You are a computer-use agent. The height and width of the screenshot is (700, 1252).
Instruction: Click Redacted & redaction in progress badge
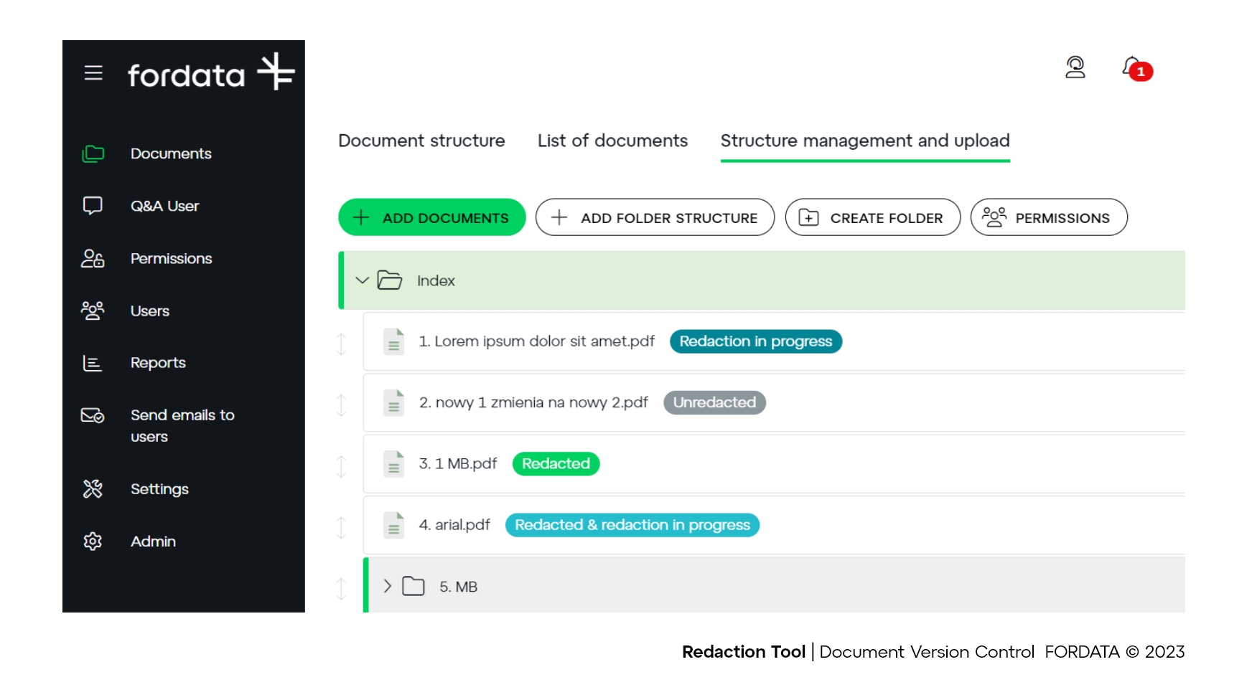[632, 525]
